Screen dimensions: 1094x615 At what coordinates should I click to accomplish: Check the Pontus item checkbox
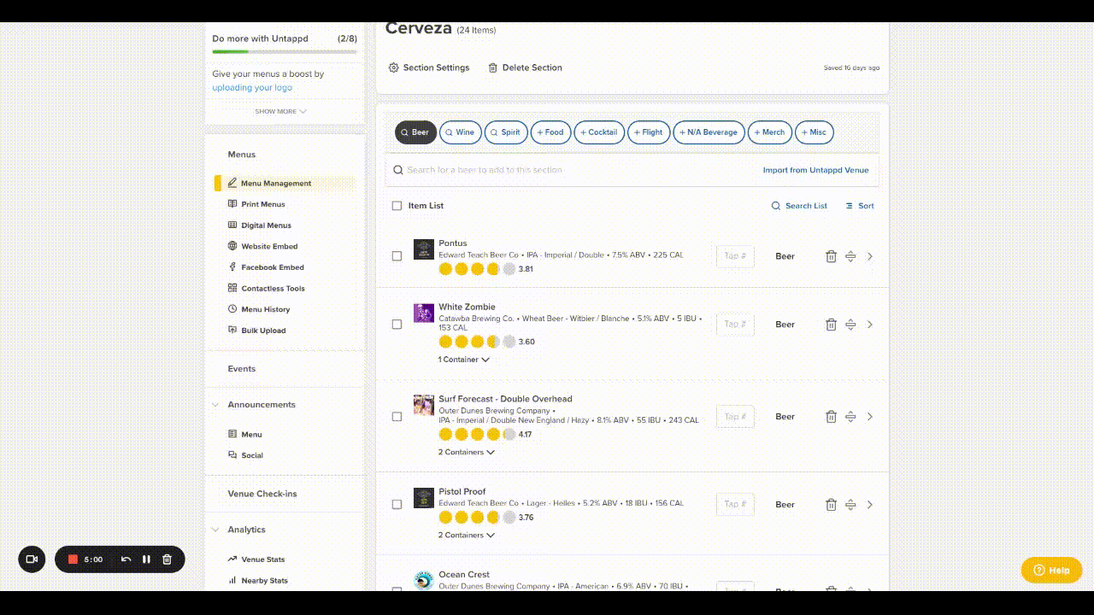[x=397, y=256]
